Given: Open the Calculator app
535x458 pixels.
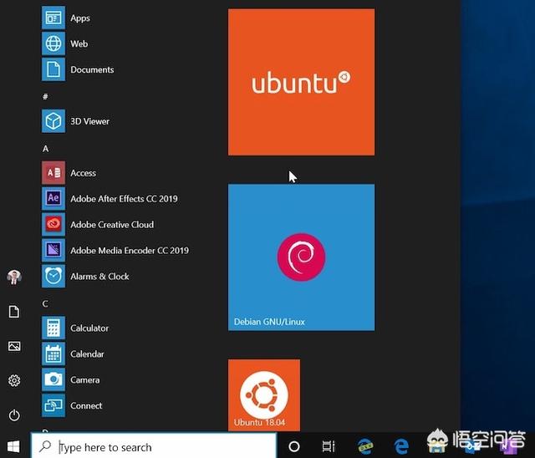Looking at the screenshot, I should click(89, 328).
